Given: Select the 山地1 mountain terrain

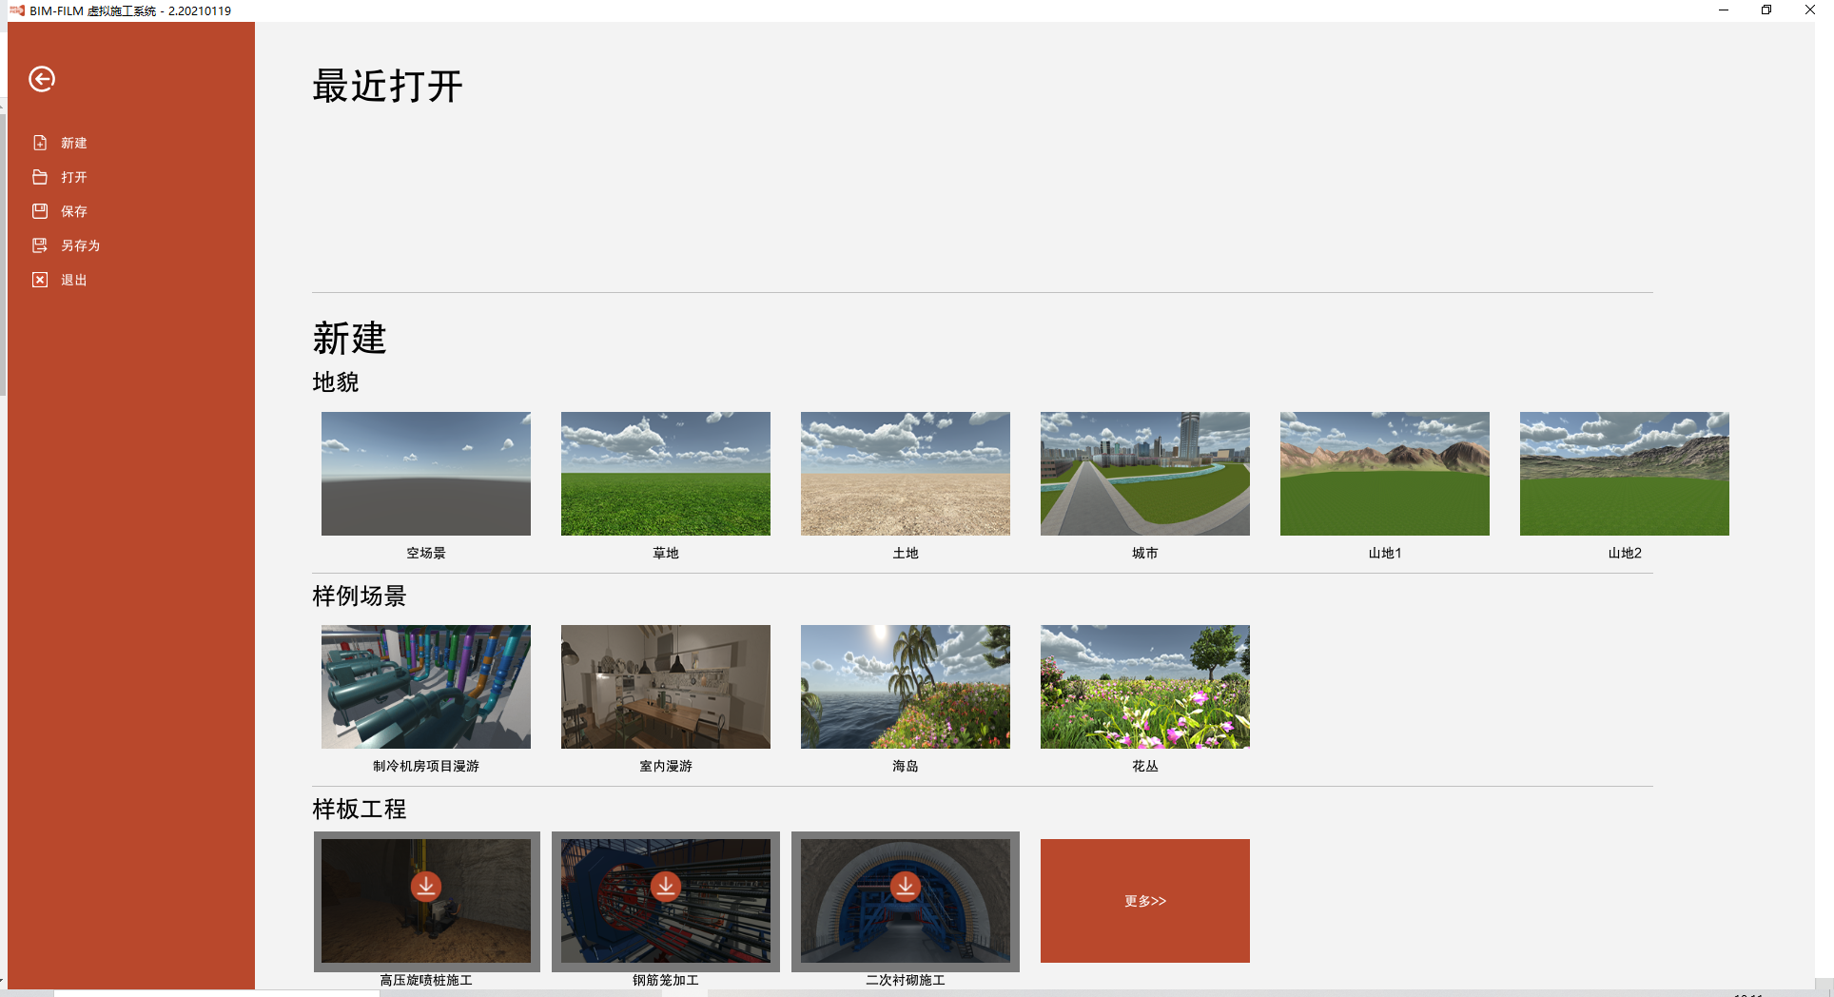Looking at the screenshot, I should 1385,474.
